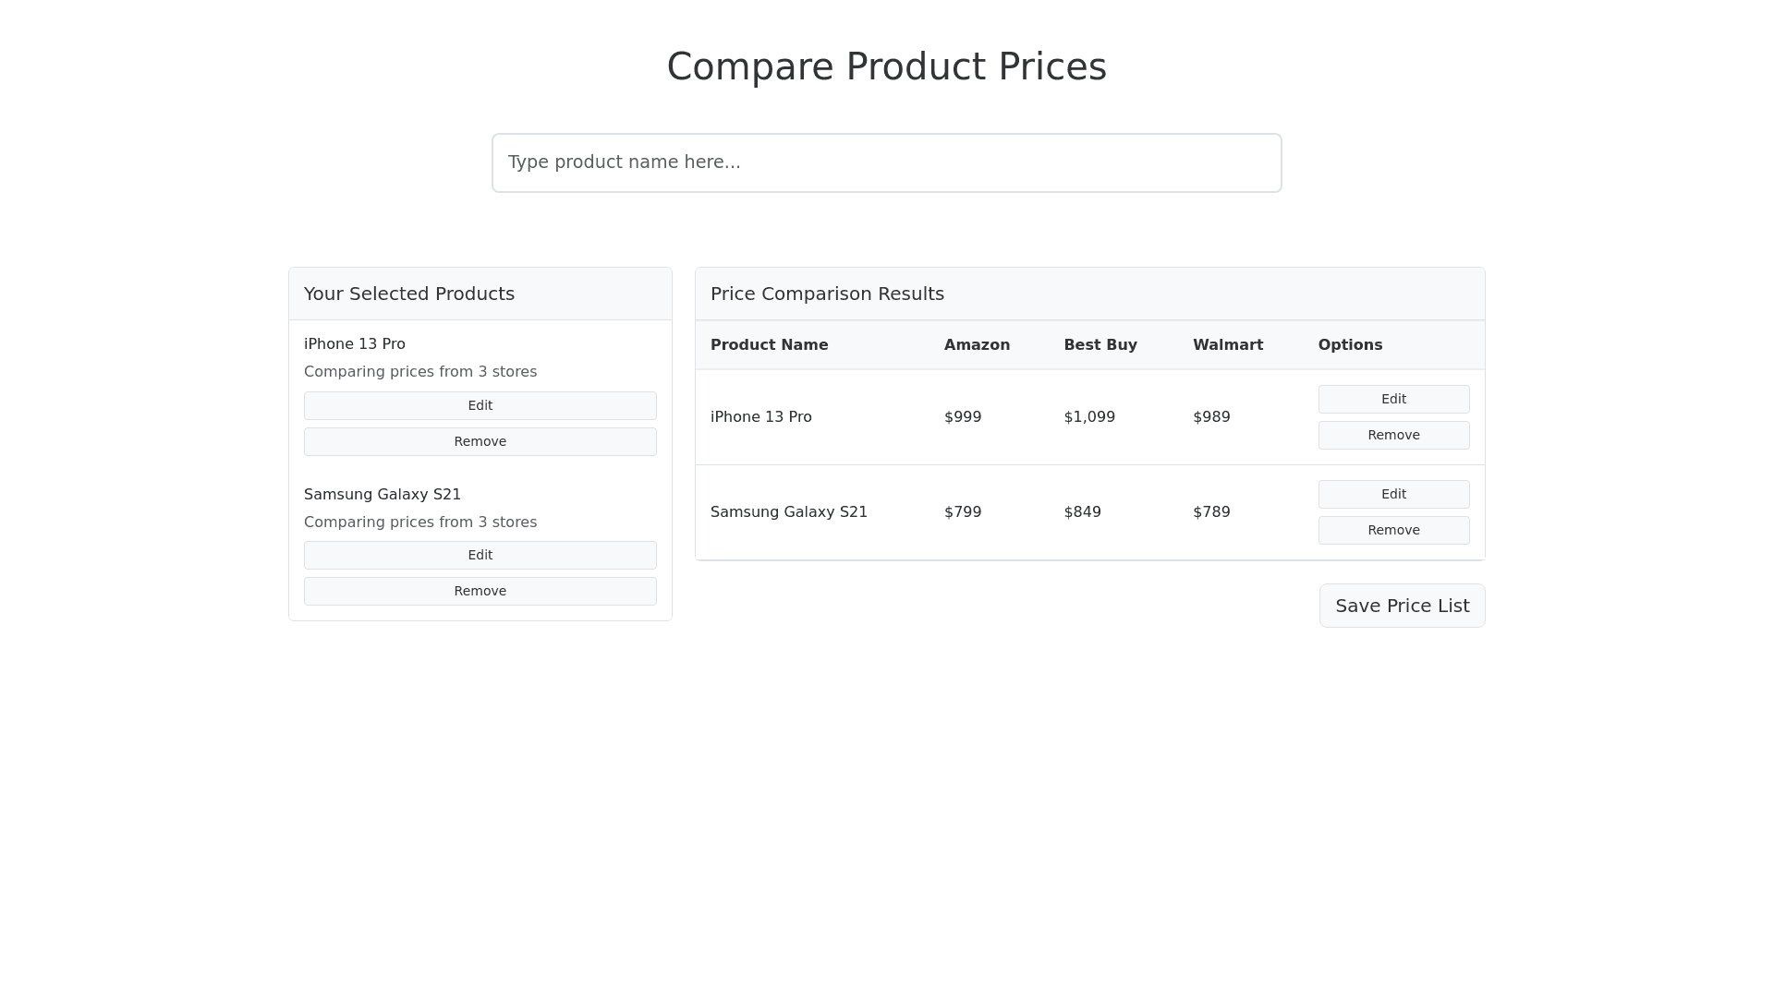Click the Amazon column header
This screenshot has width=1774, height=997.
pyautogui.click(x=977, y=344)
